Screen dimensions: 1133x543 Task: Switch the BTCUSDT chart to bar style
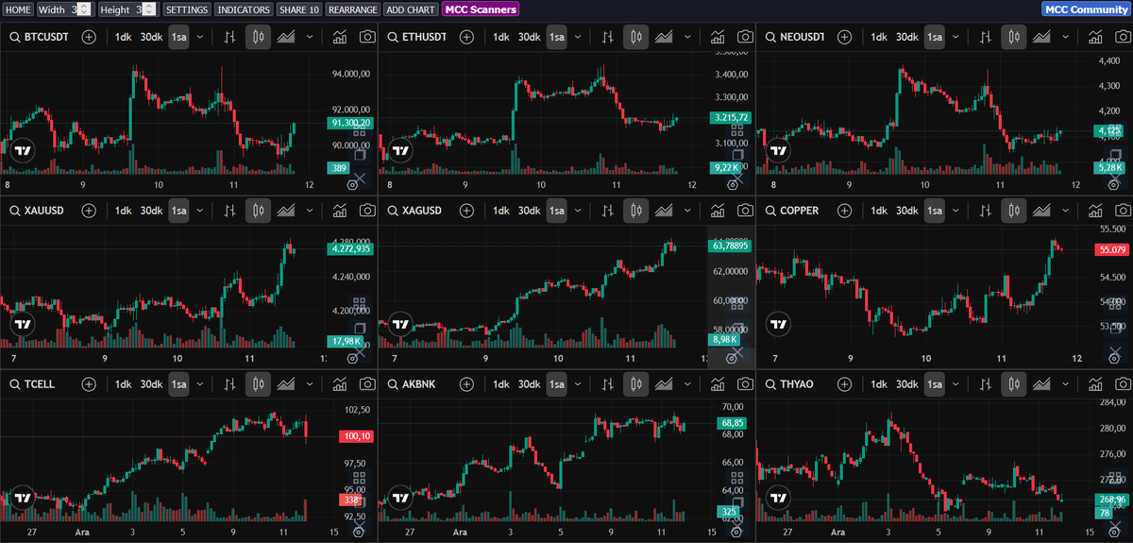click(x=230, y=37)
